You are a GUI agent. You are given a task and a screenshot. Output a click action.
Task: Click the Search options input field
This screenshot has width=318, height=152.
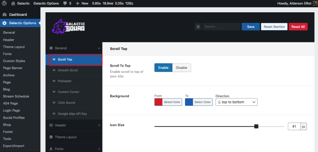pyautogui.click(x=221, y=27)
